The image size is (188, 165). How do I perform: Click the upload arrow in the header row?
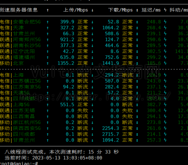coord(48,10)
